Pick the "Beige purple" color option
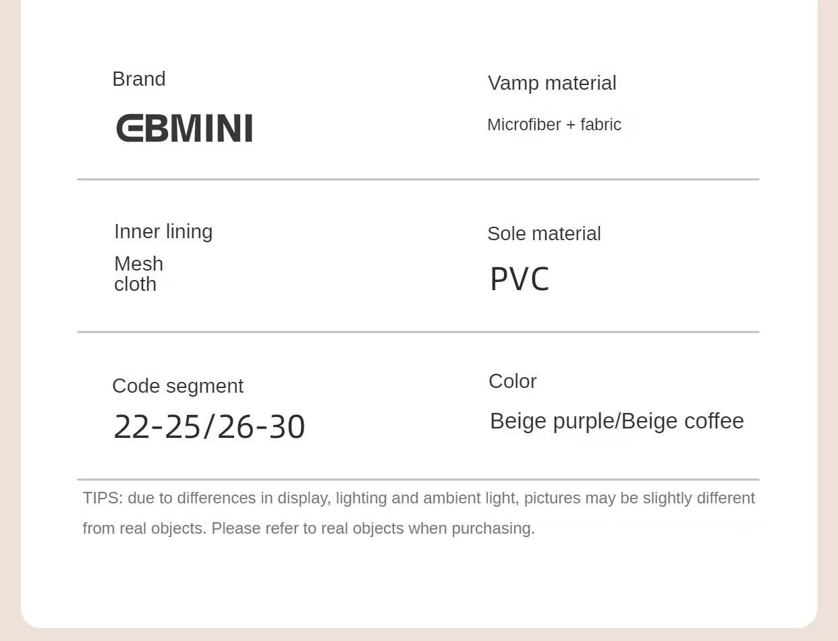 click(x=552, y=421)
